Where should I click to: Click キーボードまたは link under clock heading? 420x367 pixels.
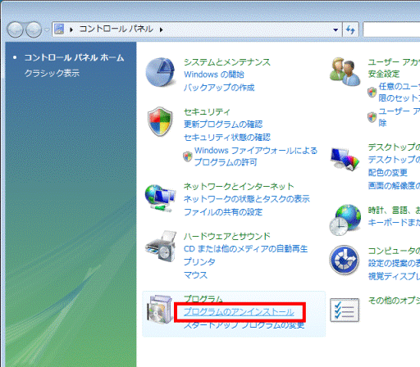[x=394, y=223]
